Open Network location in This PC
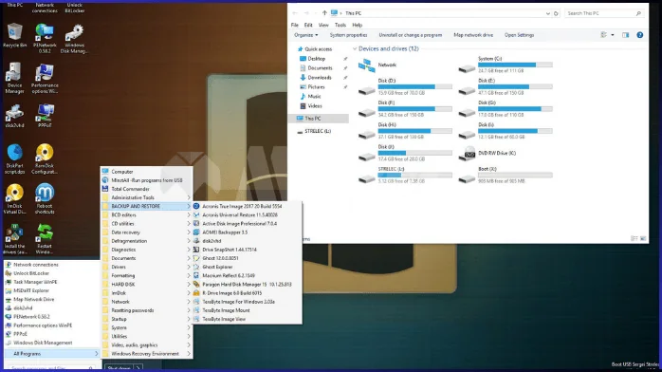Image resolution: width=662 pixels, height=372 pixels. pyautogui.click(x=377, y=65)
